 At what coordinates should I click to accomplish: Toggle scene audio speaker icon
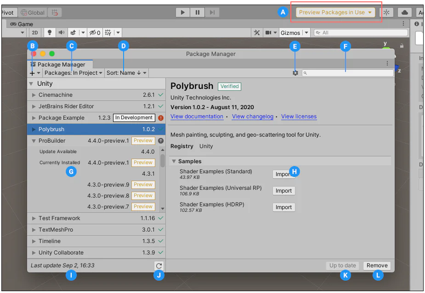pyautogui.click(x=62, y=33)
